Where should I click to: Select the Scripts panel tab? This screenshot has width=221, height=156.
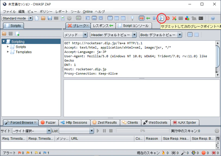[13, 26]
